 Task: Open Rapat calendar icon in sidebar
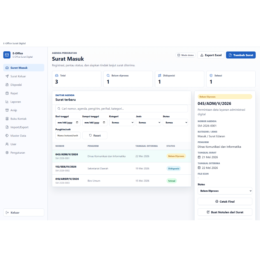point(7,93)
